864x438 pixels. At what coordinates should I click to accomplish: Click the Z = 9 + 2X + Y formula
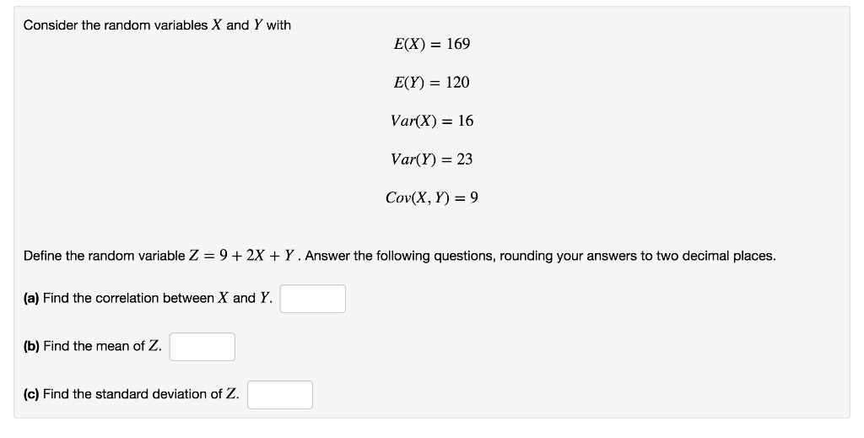point(244,256)
